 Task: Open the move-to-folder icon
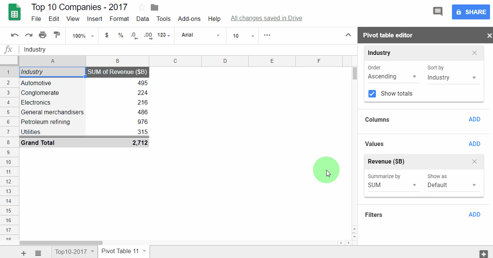point(154,7)
